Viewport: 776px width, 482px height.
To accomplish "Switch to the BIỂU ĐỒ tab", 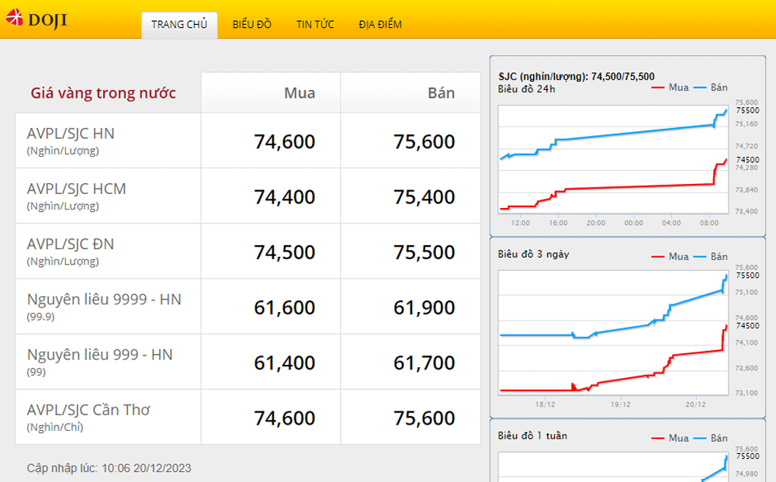I will pyautogui.click(x=252, y=24).
